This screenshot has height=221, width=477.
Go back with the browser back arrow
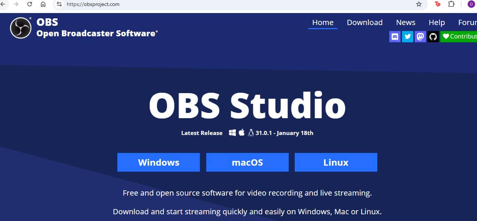pyautogui.click(x=2, y=4)
